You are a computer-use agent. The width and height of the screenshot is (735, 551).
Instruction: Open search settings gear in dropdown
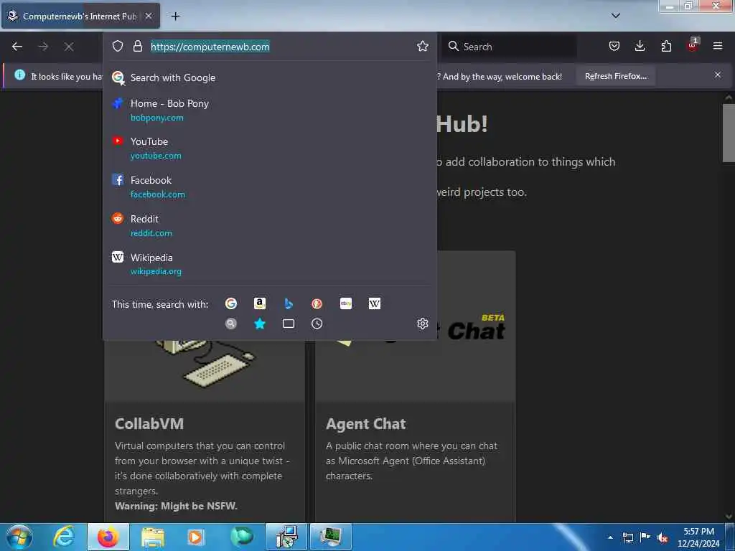pyautogui.click(x=422, y=324)
